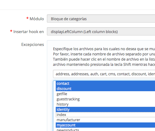The width and height of the screenshot is (155, 131).
Task: Click the Insertar hook en label
Action: (29, 32)
